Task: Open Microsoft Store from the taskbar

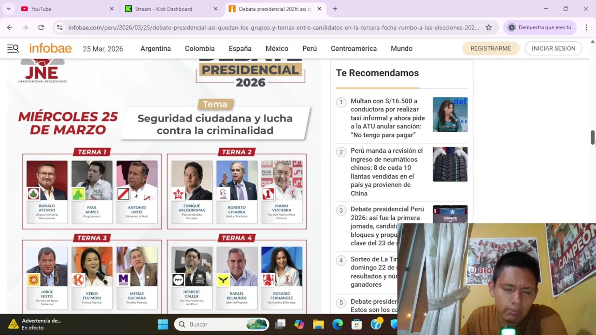Action: point(357,324)
